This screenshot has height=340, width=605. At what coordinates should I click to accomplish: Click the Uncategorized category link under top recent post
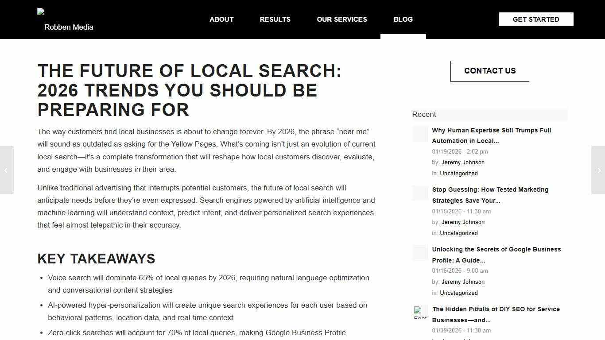pos(459,173)
